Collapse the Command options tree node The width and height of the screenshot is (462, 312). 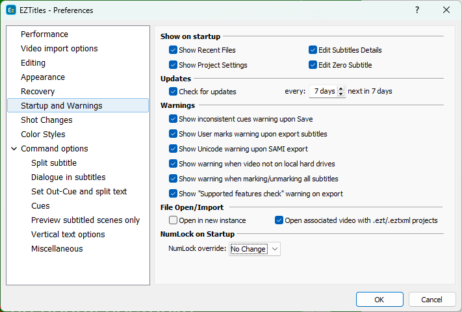coord(14,149)
